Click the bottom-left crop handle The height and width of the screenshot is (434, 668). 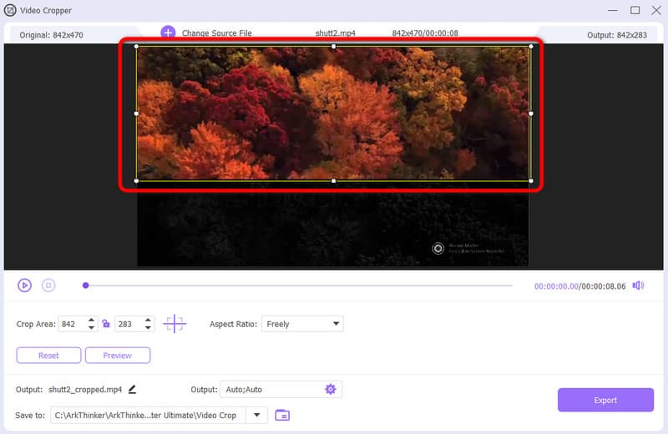136,181
